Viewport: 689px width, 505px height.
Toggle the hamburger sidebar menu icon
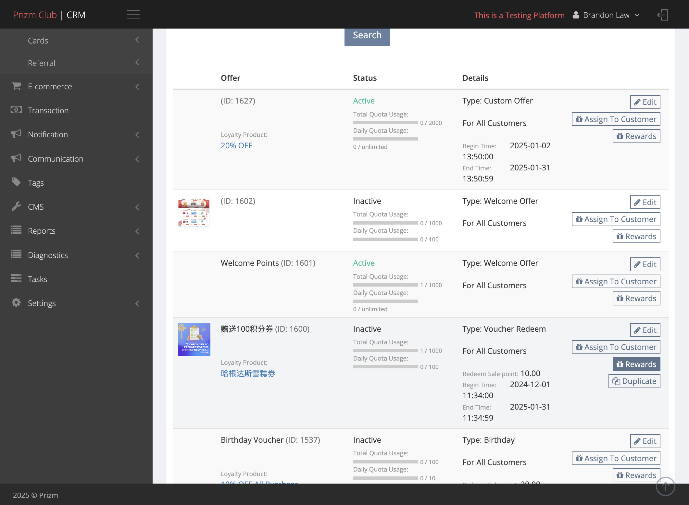point(133,15)
